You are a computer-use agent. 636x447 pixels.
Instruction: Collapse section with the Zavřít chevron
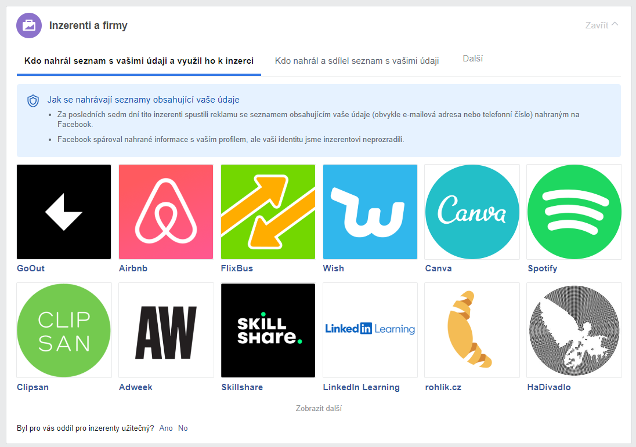tap(602, 25)
